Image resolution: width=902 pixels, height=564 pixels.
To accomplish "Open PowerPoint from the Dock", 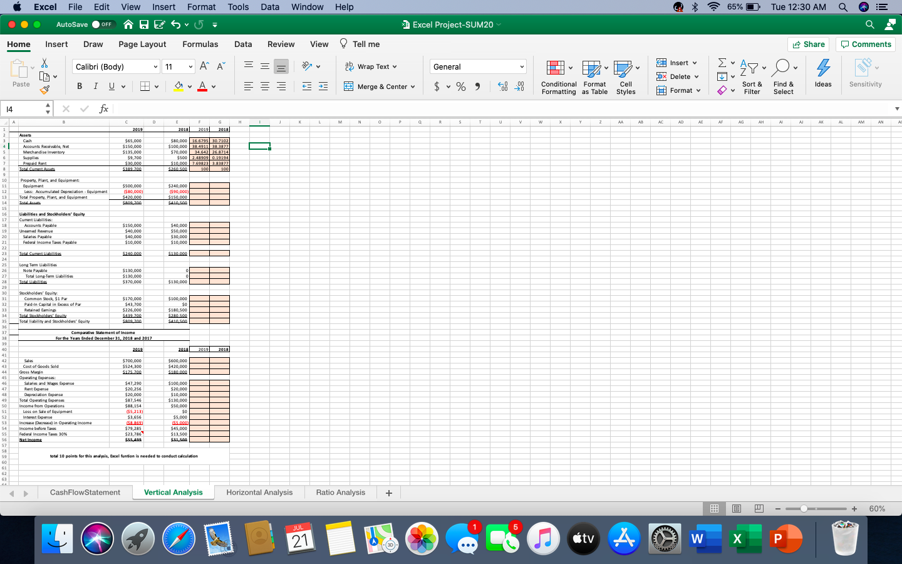I will [785, 539].
